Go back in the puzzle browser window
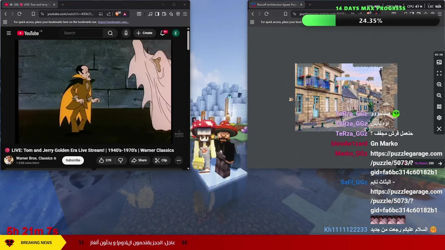 (253, 14)
